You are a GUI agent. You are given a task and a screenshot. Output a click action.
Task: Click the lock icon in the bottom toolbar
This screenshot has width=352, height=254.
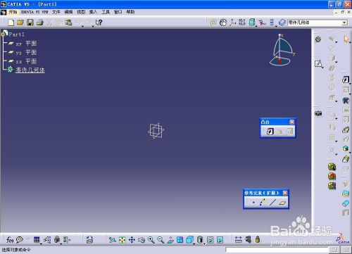57,239
